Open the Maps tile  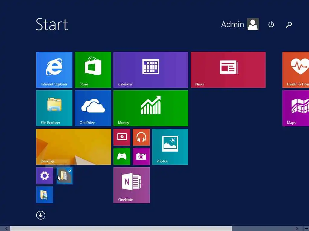coord(296,108)
